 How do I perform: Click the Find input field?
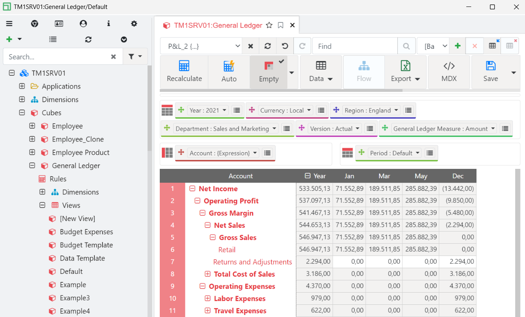355,46
